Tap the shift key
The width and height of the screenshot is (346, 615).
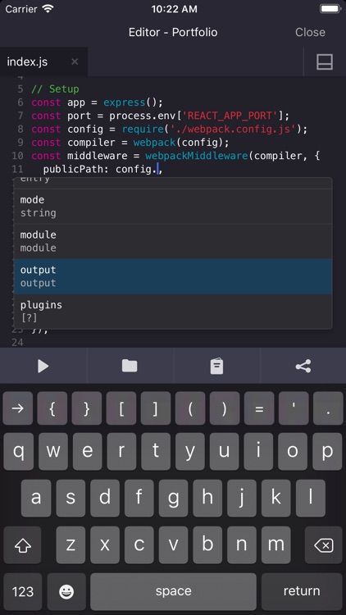22,545
